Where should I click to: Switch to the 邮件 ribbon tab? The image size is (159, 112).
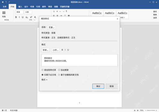click(x=44, y=7)
